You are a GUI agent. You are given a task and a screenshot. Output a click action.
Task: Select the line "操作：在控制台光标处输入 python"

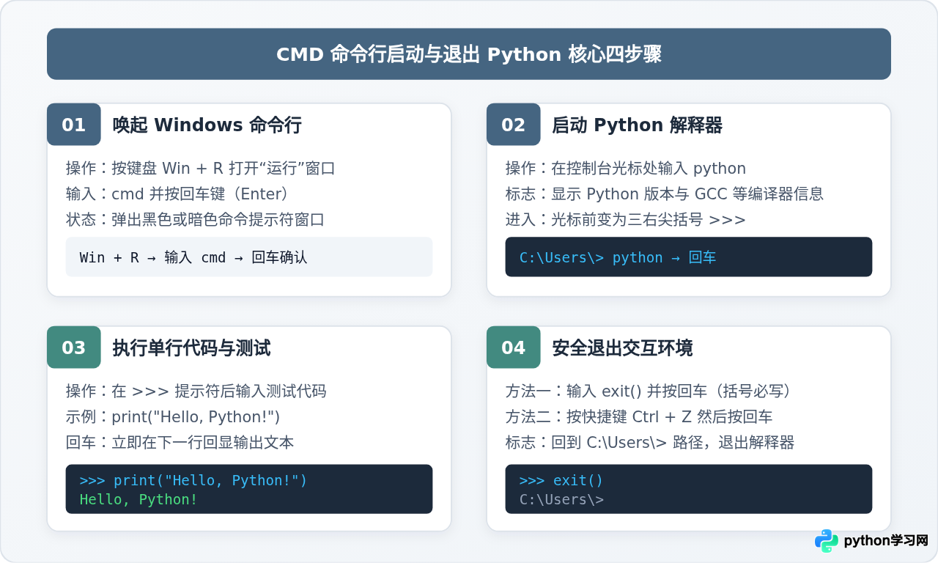(x=626, y=168)
